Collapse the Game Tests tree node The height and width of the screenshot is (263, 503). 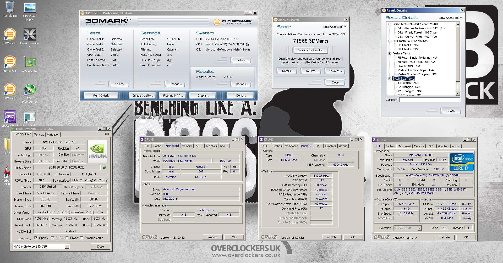[x=390, y=24]
